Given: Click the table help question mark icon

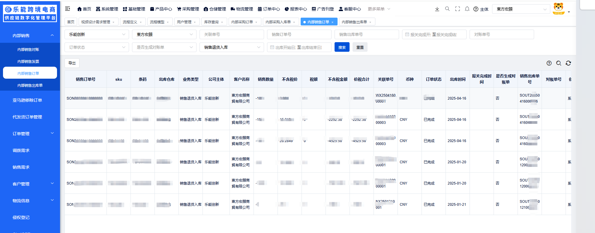Looking at the screenshot, I should click(x=549, y=63).
